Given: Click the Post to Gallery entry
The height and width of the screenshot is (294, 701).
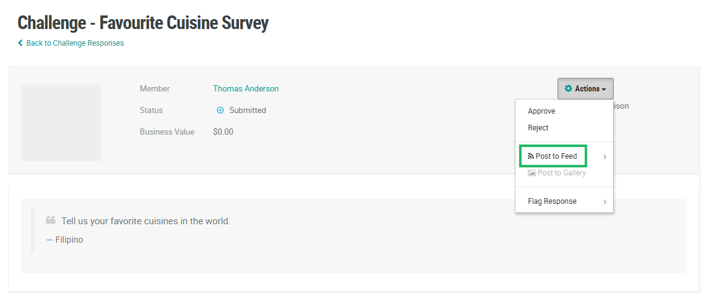Looking at the screenshot, I should pyautogui.click(x=561, y=173).
